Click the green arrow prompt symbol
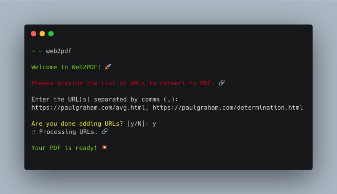337x194 pixels. (33, 51)
